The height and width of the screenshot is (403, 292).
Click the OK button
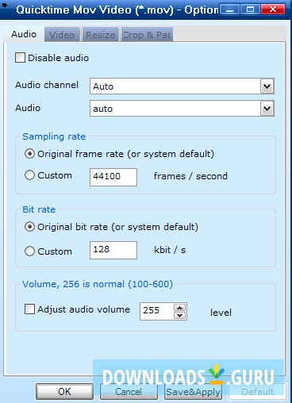pyautogui.click(x=64, y=391)
